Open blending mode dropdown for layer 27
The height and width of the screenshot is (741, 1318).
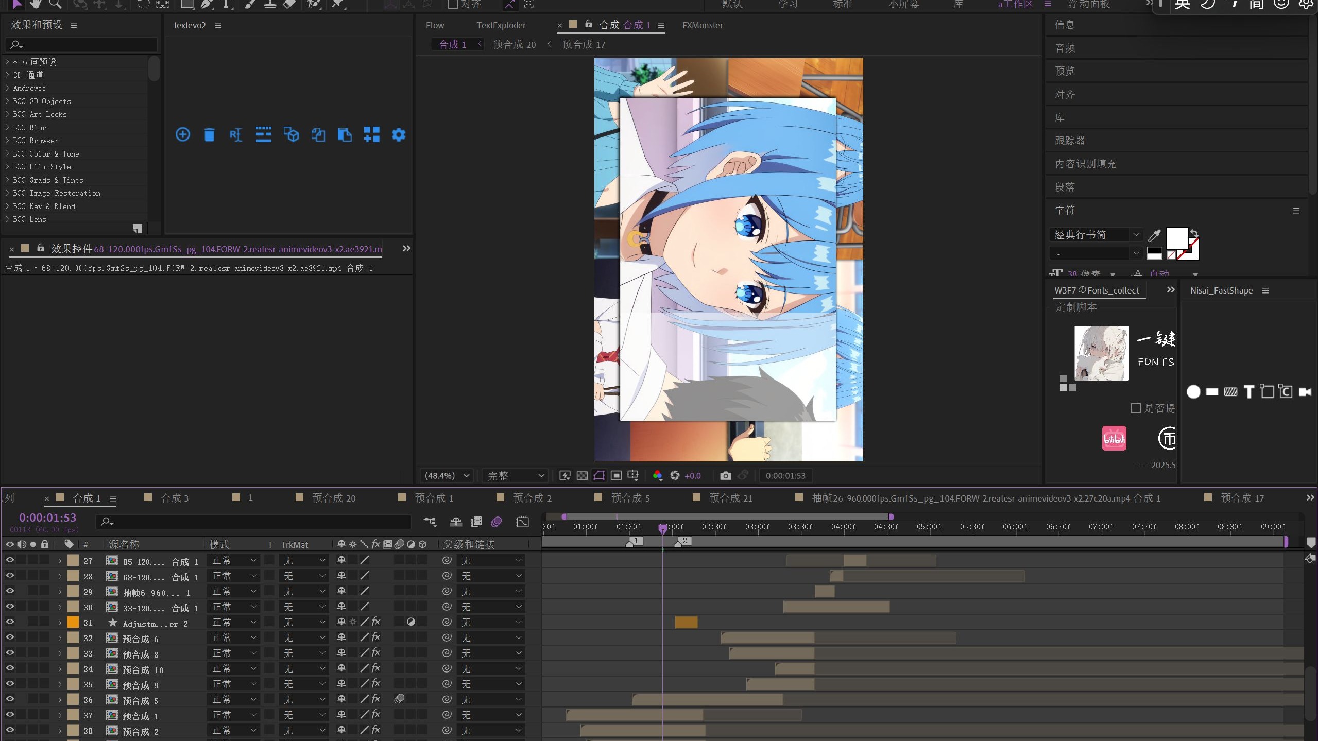point(233,560)
